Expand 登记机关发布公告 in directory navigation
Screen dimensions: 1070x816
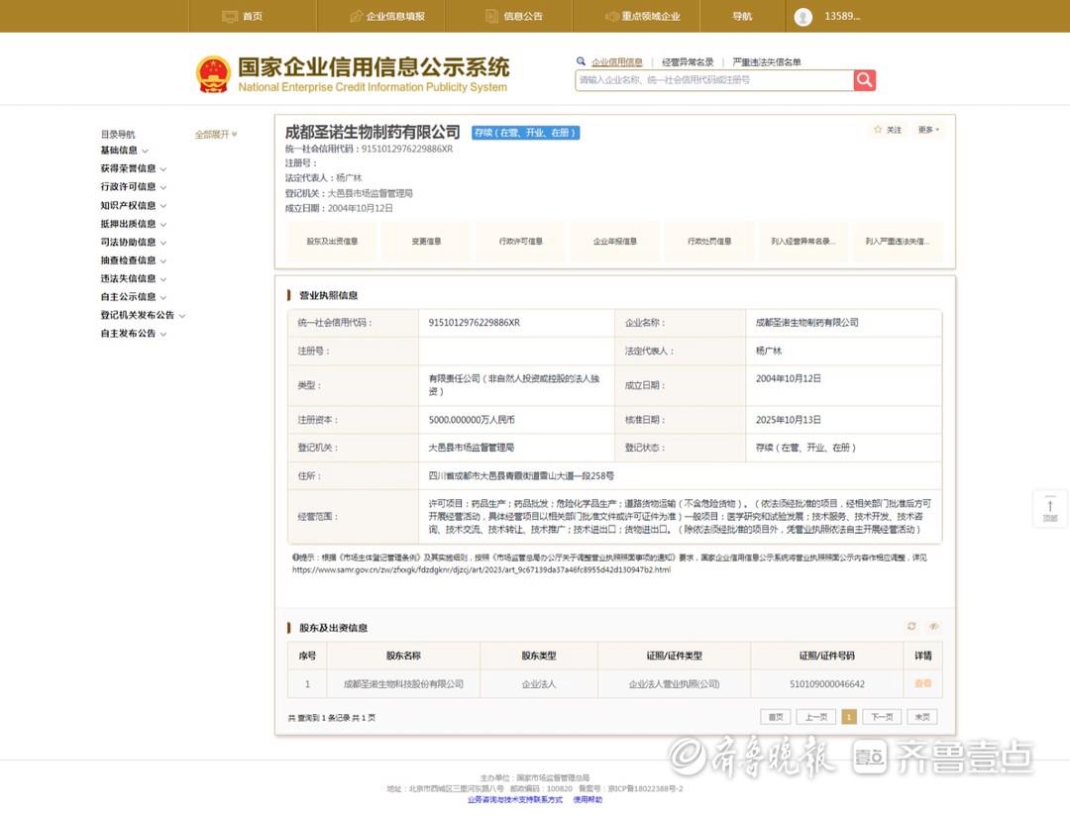(x=143, y=315)
